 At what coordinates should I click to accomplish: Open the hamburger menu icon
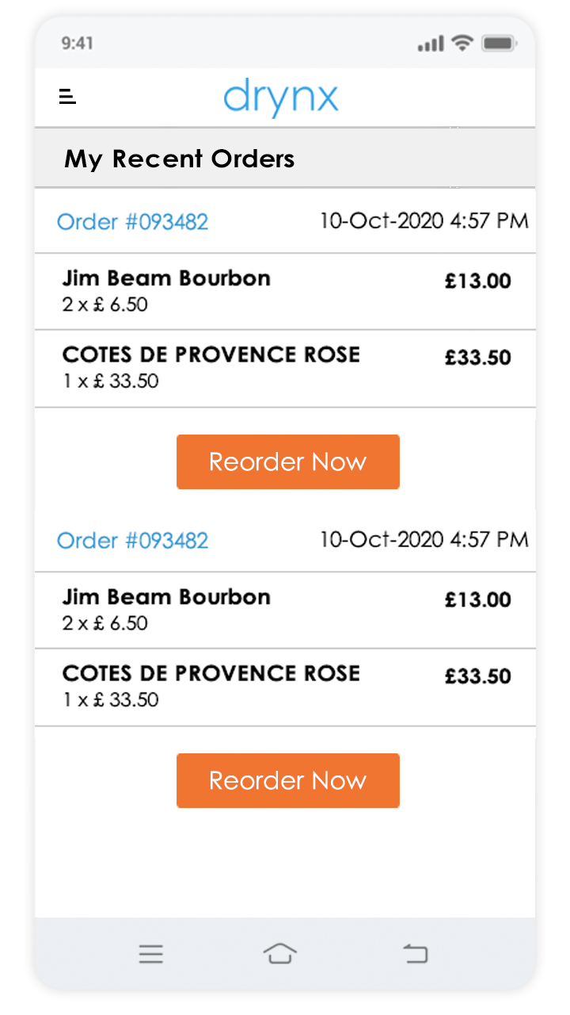[x=67, y=97]
